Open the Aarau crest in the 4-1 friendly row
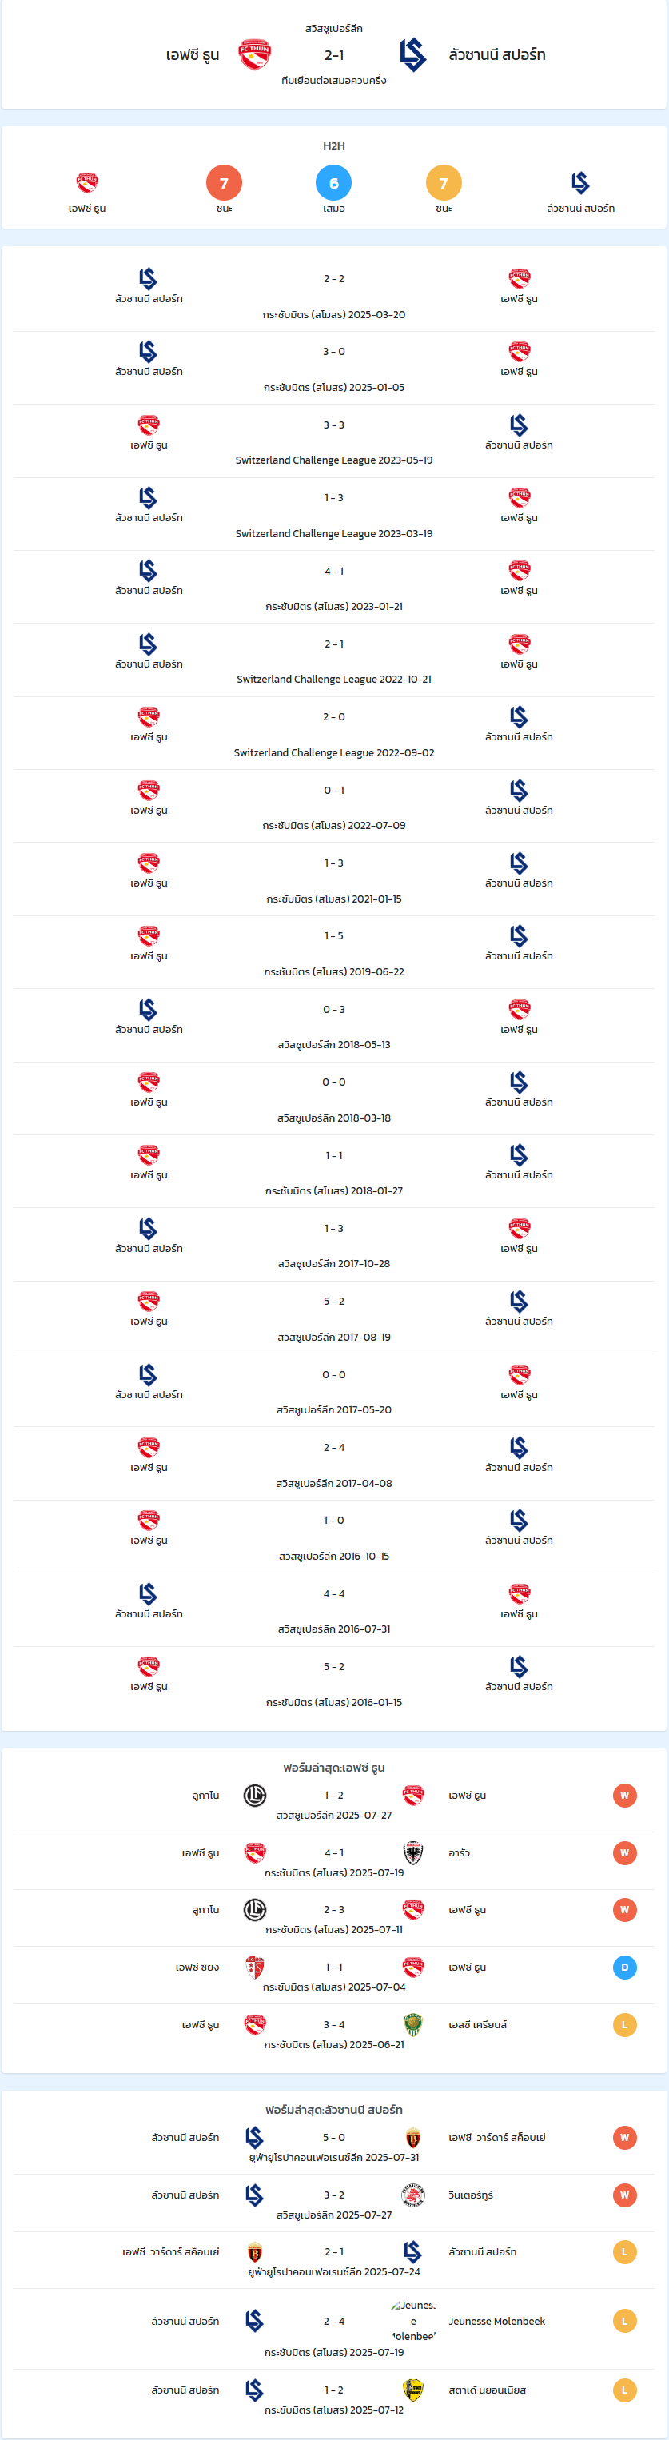 413,1852
